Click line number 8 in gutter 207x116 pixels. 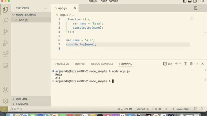pos(59,49)
